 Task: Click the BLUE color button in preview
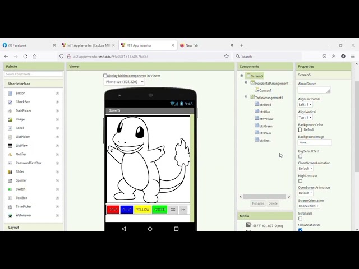127,210
